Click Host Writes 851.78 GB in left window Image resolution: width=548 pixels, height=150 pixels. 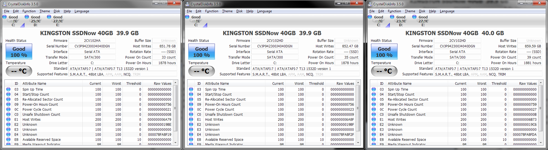[165, 46]
